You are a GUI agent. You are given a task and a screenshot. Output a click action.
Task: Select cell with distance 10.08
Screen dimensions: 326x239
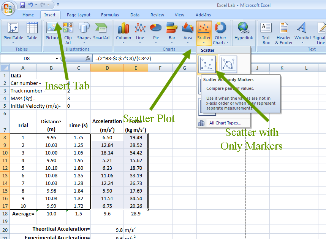[x=51, y=176]
